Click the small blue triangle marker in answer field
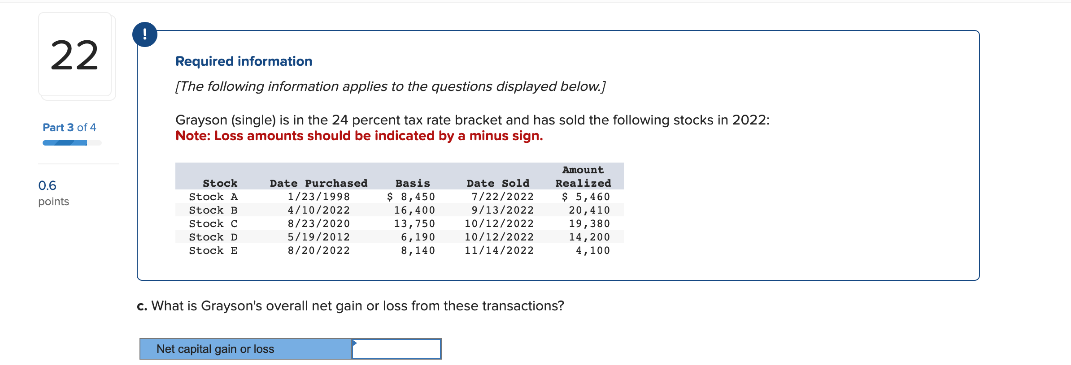Image resolution: width=1071 pixels, height=365 pixels. [x=355, y=343]
